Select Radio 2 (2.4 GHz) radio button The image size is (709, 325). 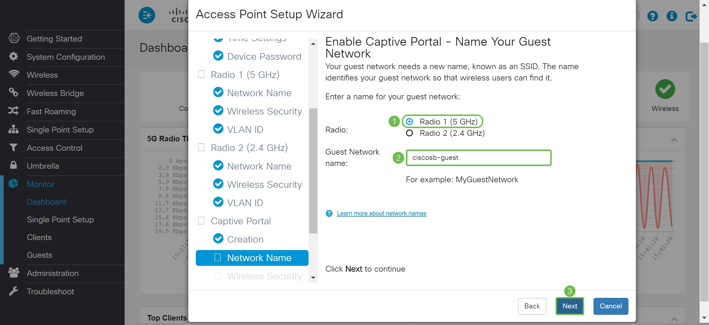(x=409, y=133)
